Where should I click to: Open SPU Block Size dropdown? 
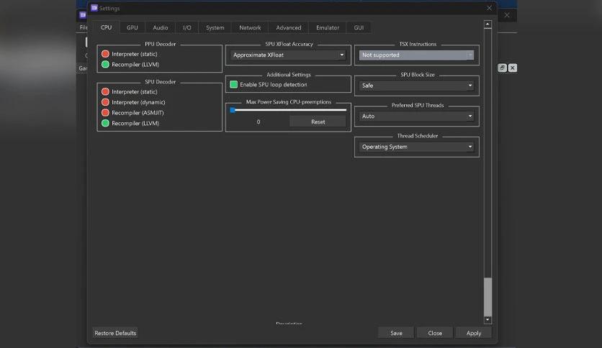point(416,86)
